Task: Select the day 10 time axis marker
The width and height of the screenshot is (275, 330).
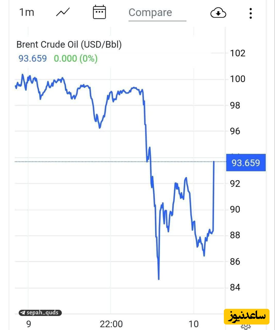Action: (194, 324)
